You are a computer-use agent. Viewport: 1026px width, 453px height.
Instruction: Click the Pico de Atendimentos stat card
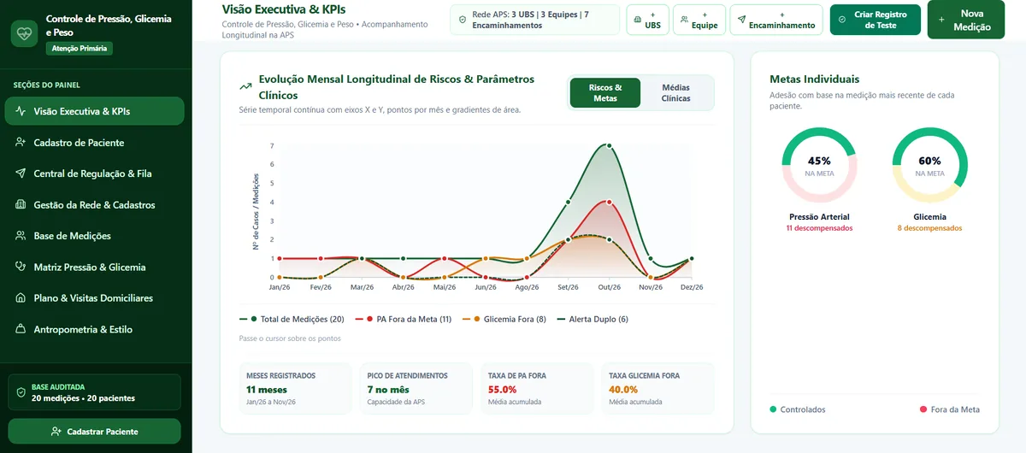coord(416,389)
